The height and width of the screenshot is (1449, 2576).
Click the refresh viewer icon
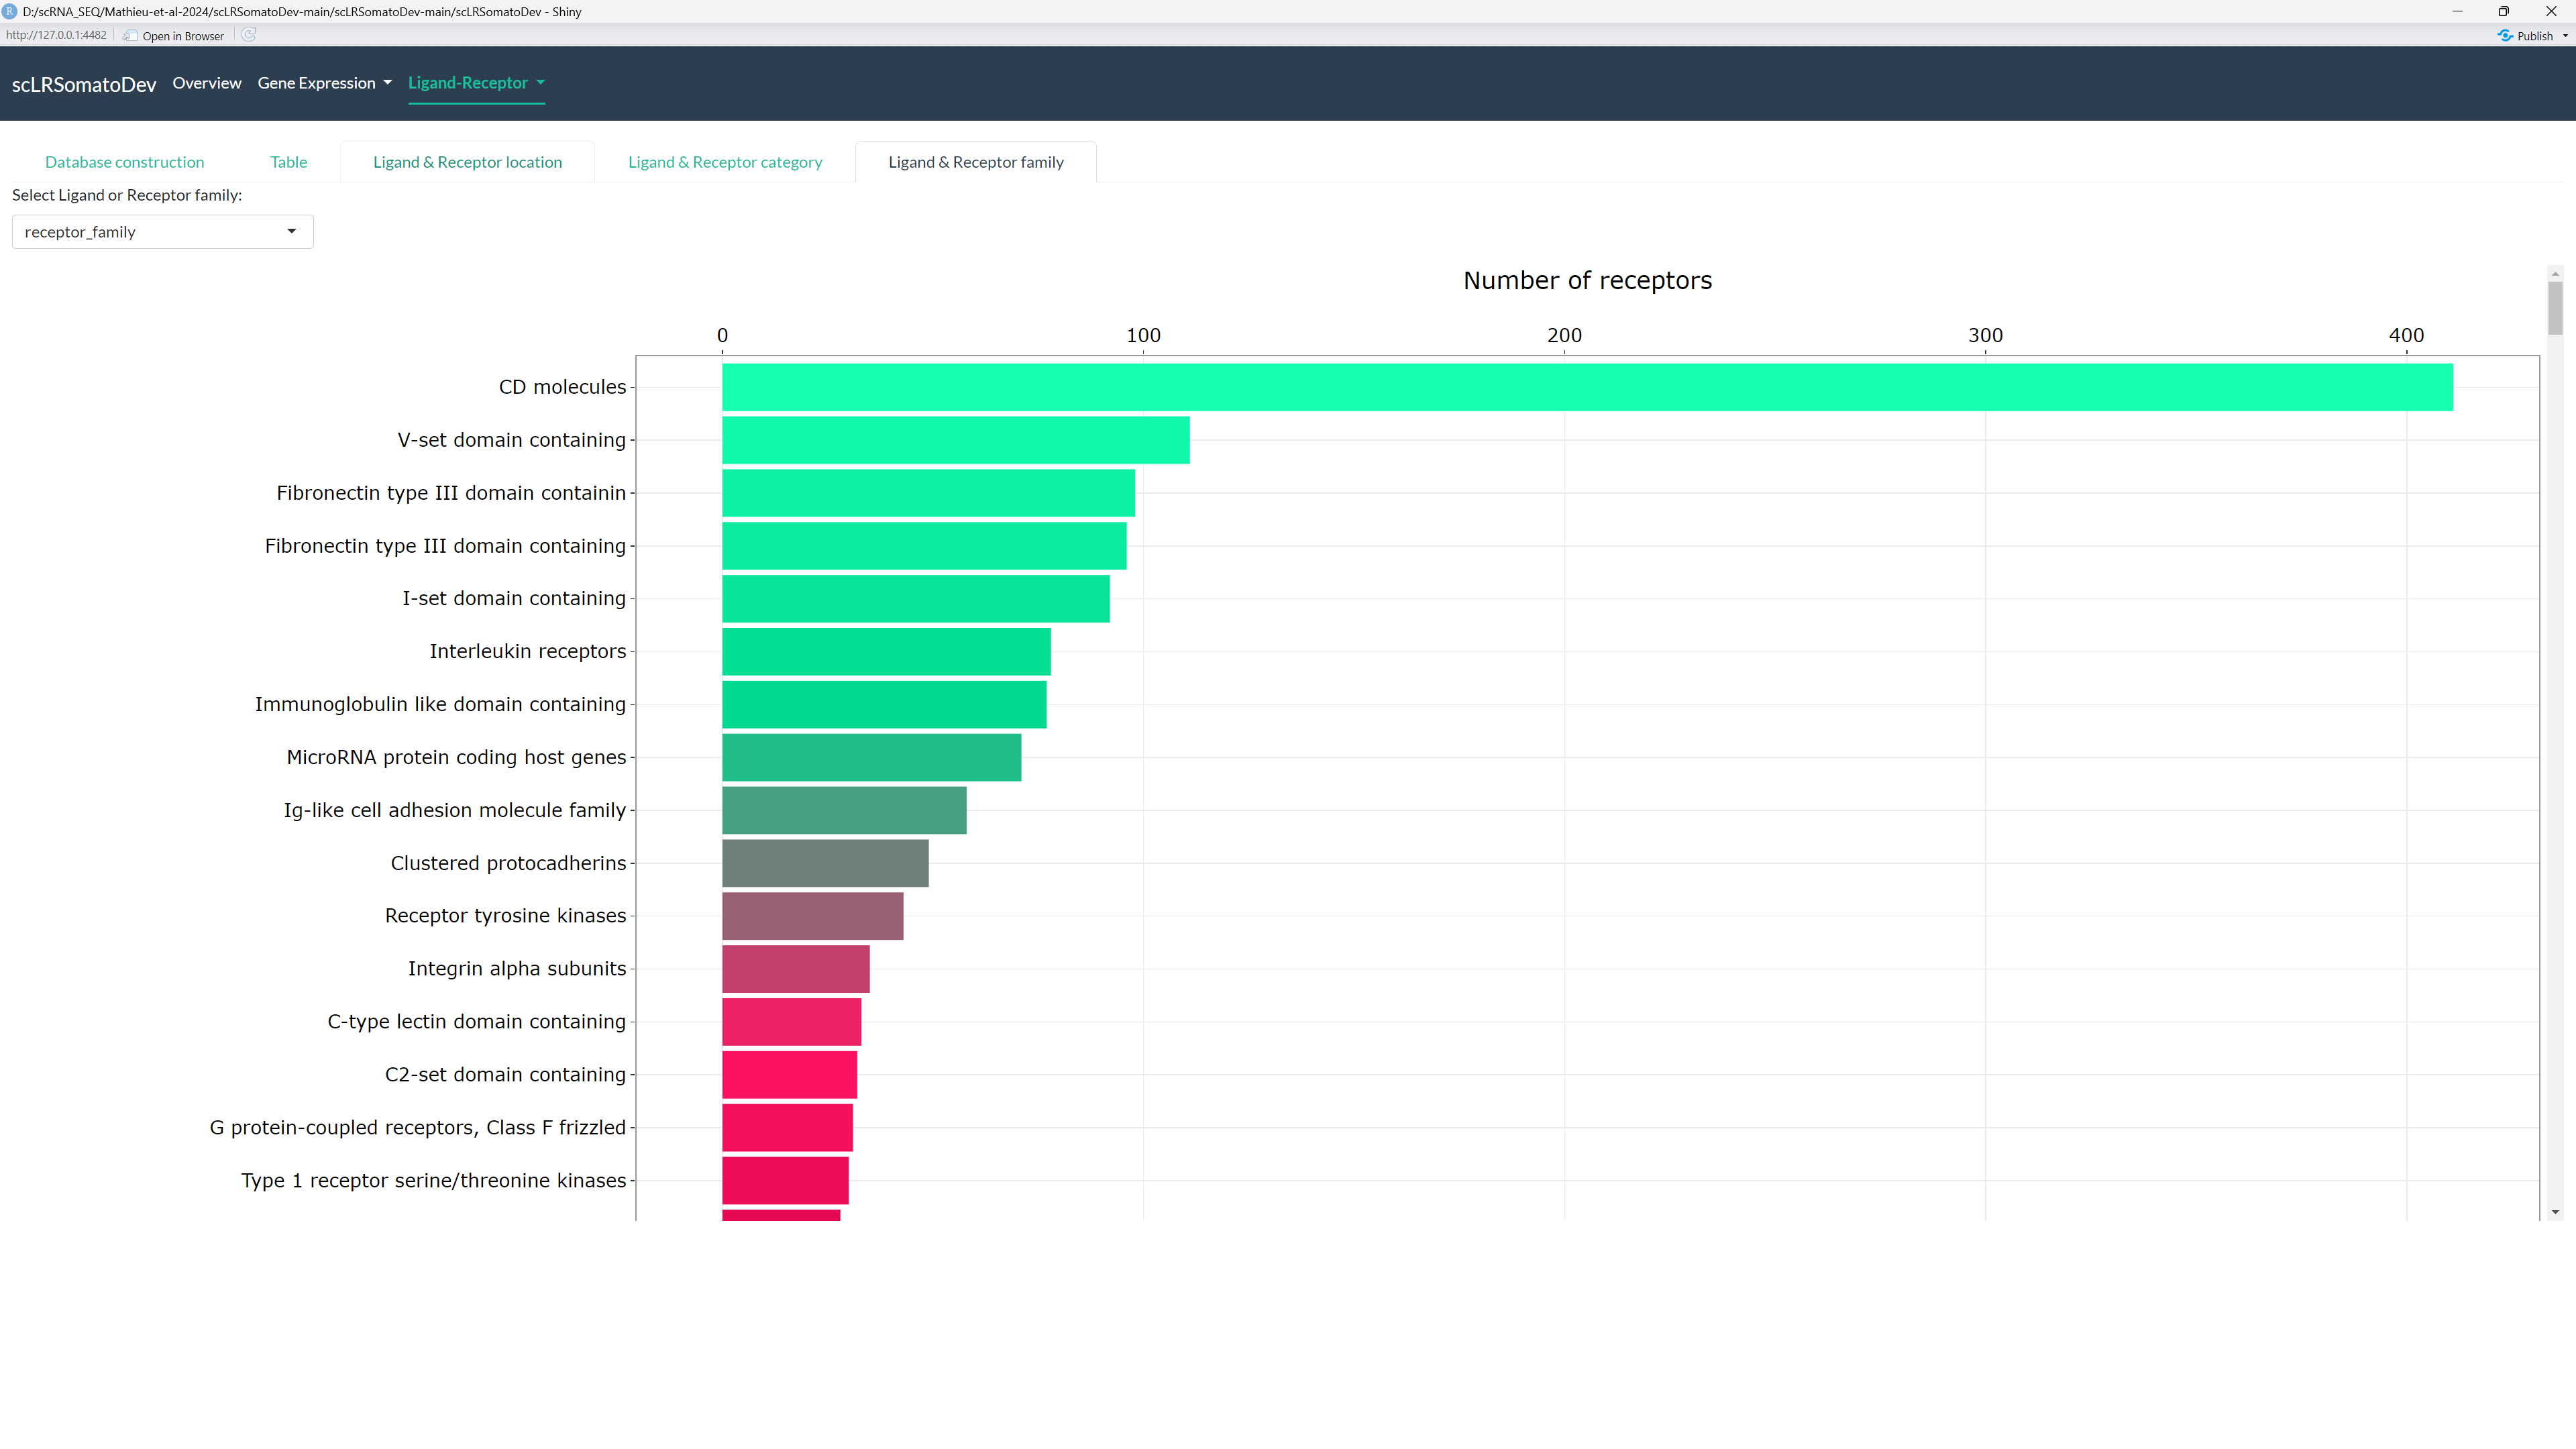pyautogui.click(x=249, y=35)
